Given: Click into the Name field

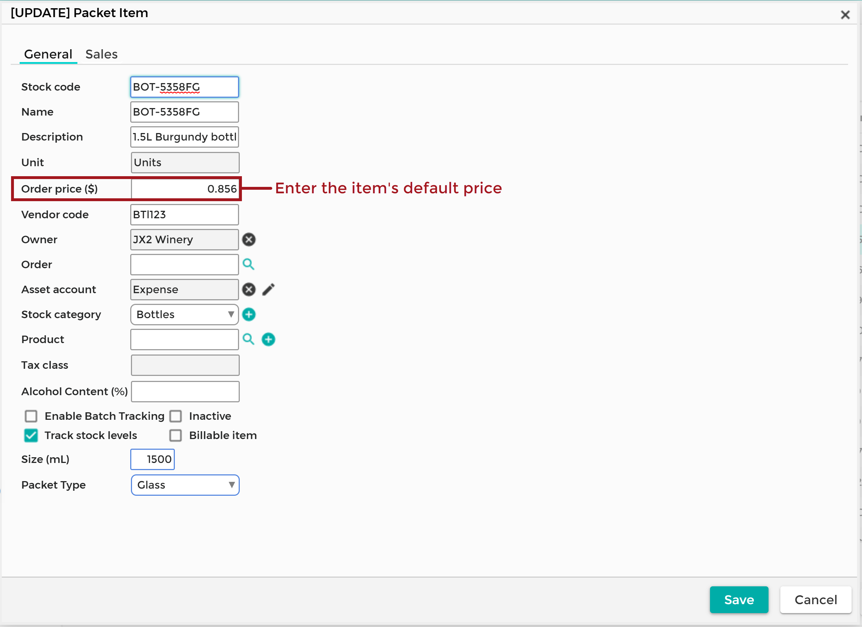Looking at the screenshot, I should click(185, 112).
